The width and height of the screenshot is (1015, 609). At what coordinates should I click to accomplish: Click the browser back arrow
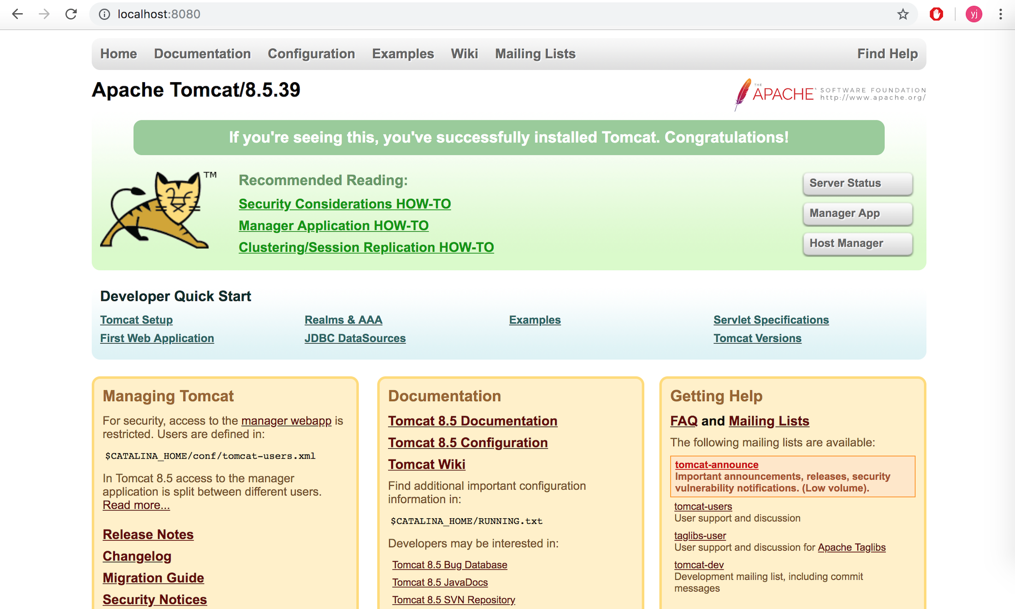pos(17,14)
